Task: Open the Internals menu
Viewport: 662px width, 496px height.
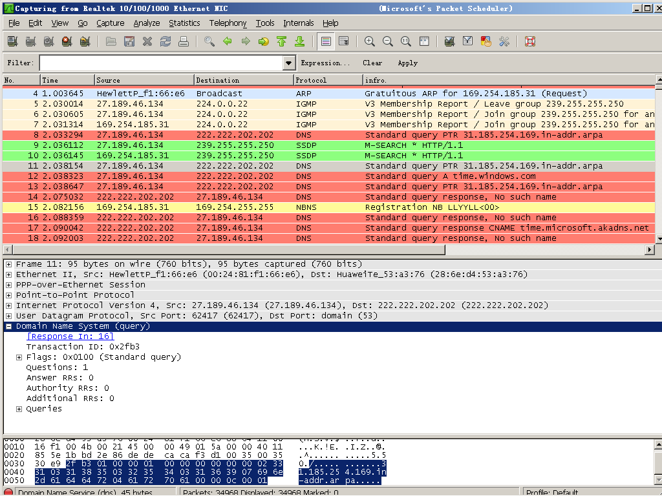Action: pyautogui.click(x=299, y=23)
